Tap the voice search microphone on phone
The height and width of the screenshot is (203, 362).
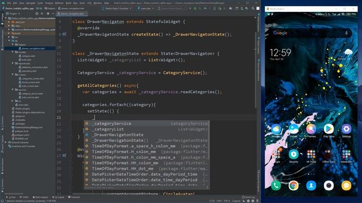pos(346,33)
